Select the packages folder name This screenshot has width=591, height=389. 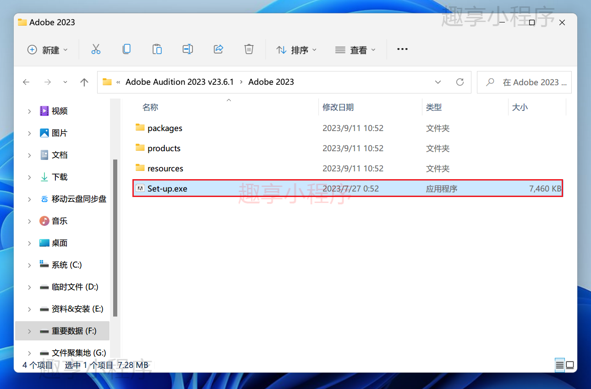pos(165,128)
